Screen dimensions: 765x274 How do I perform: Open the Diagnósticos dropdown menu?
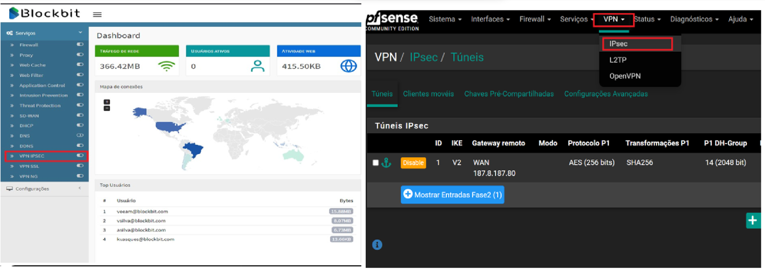point(694,19)
